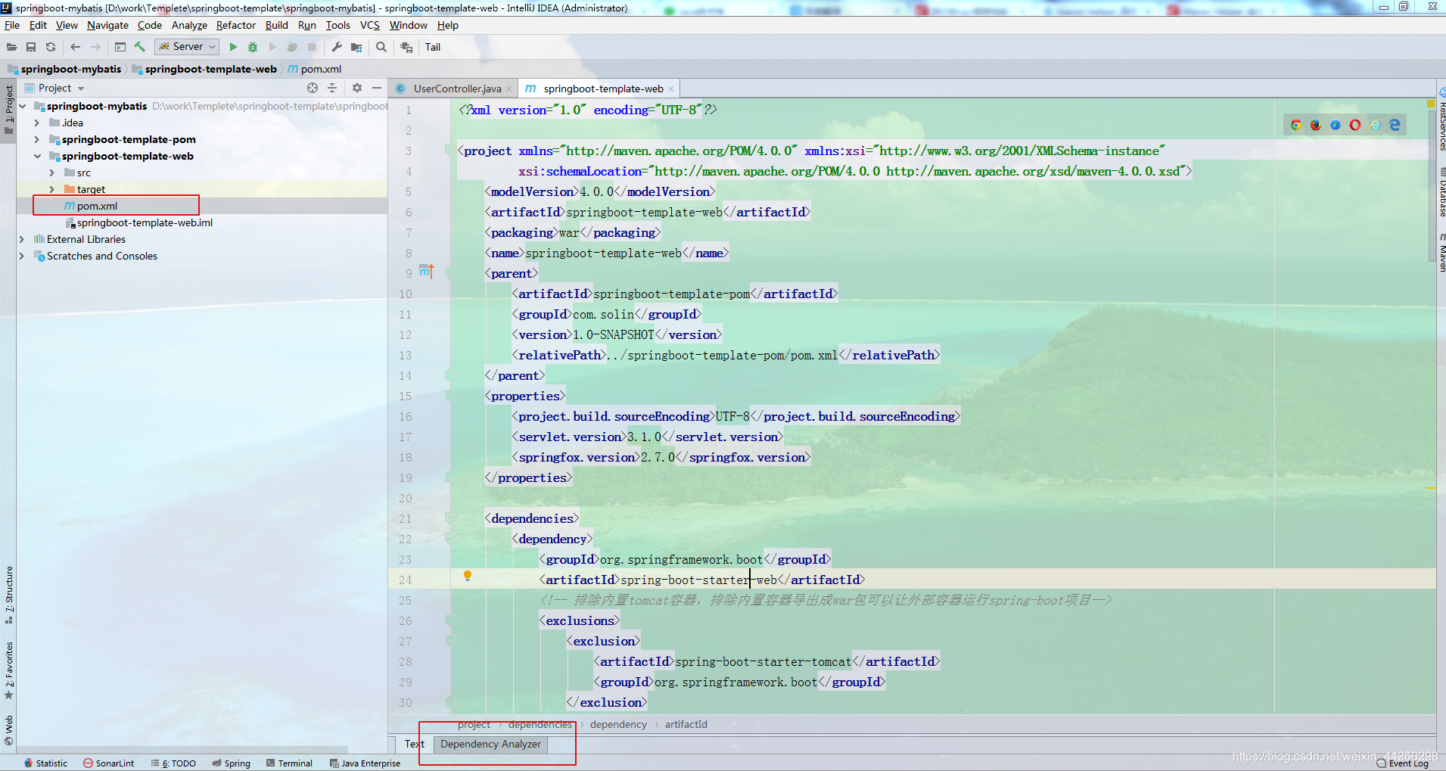Open page in Internet Explorer icon

click(x=1375, y=125)
